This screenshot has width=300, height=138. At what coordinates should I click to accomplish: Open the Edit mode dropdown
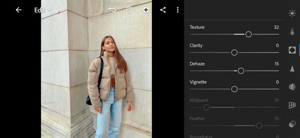pyautogui.click(x=42, y=10)
